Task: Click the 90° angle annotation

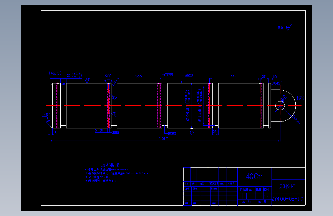Action: (108, 76)
